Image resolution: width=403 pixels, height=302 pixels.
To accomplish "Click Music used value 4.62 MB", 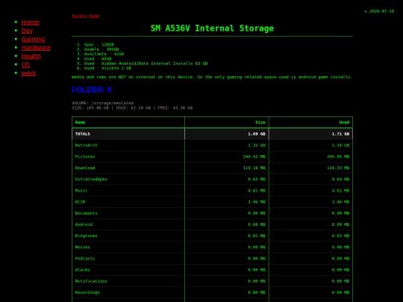I will (340, 190).
